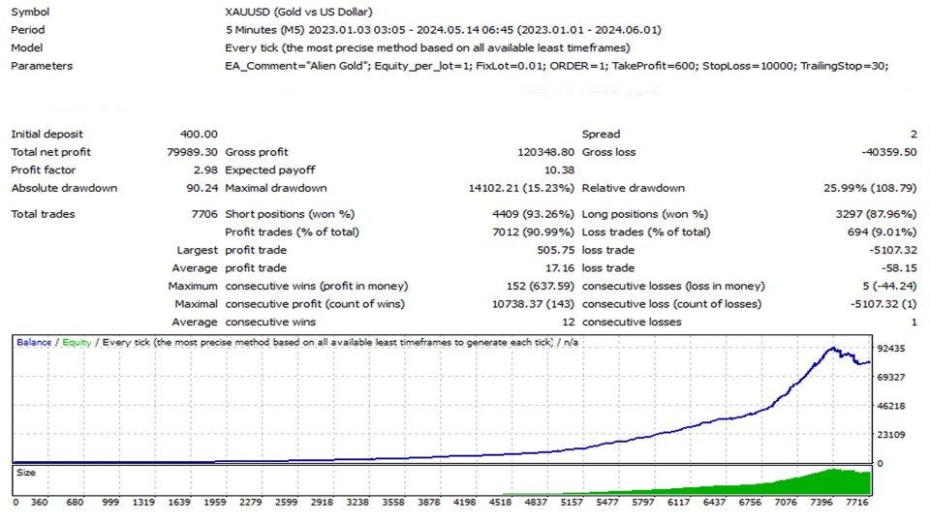This screenshot has width=930, height=523.
Task: Select average profit trade value 17.16
Action: coord(560,268)
